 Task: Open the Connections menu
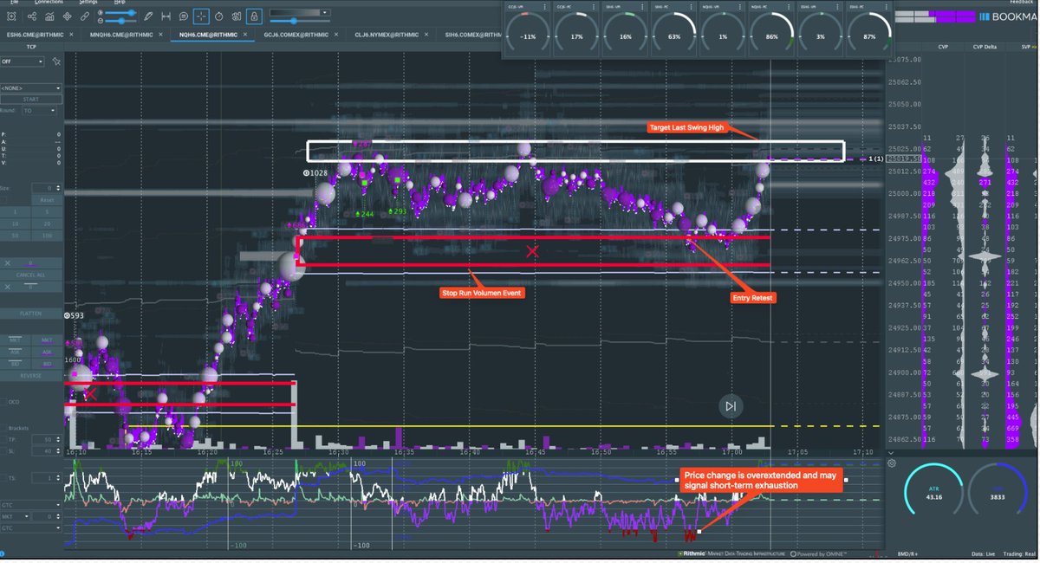click(49, 3)
